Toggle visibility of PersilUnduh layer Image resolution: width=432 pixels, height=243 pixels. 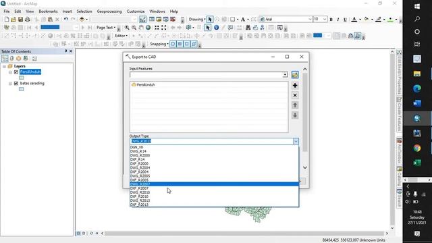pos(16,72)
